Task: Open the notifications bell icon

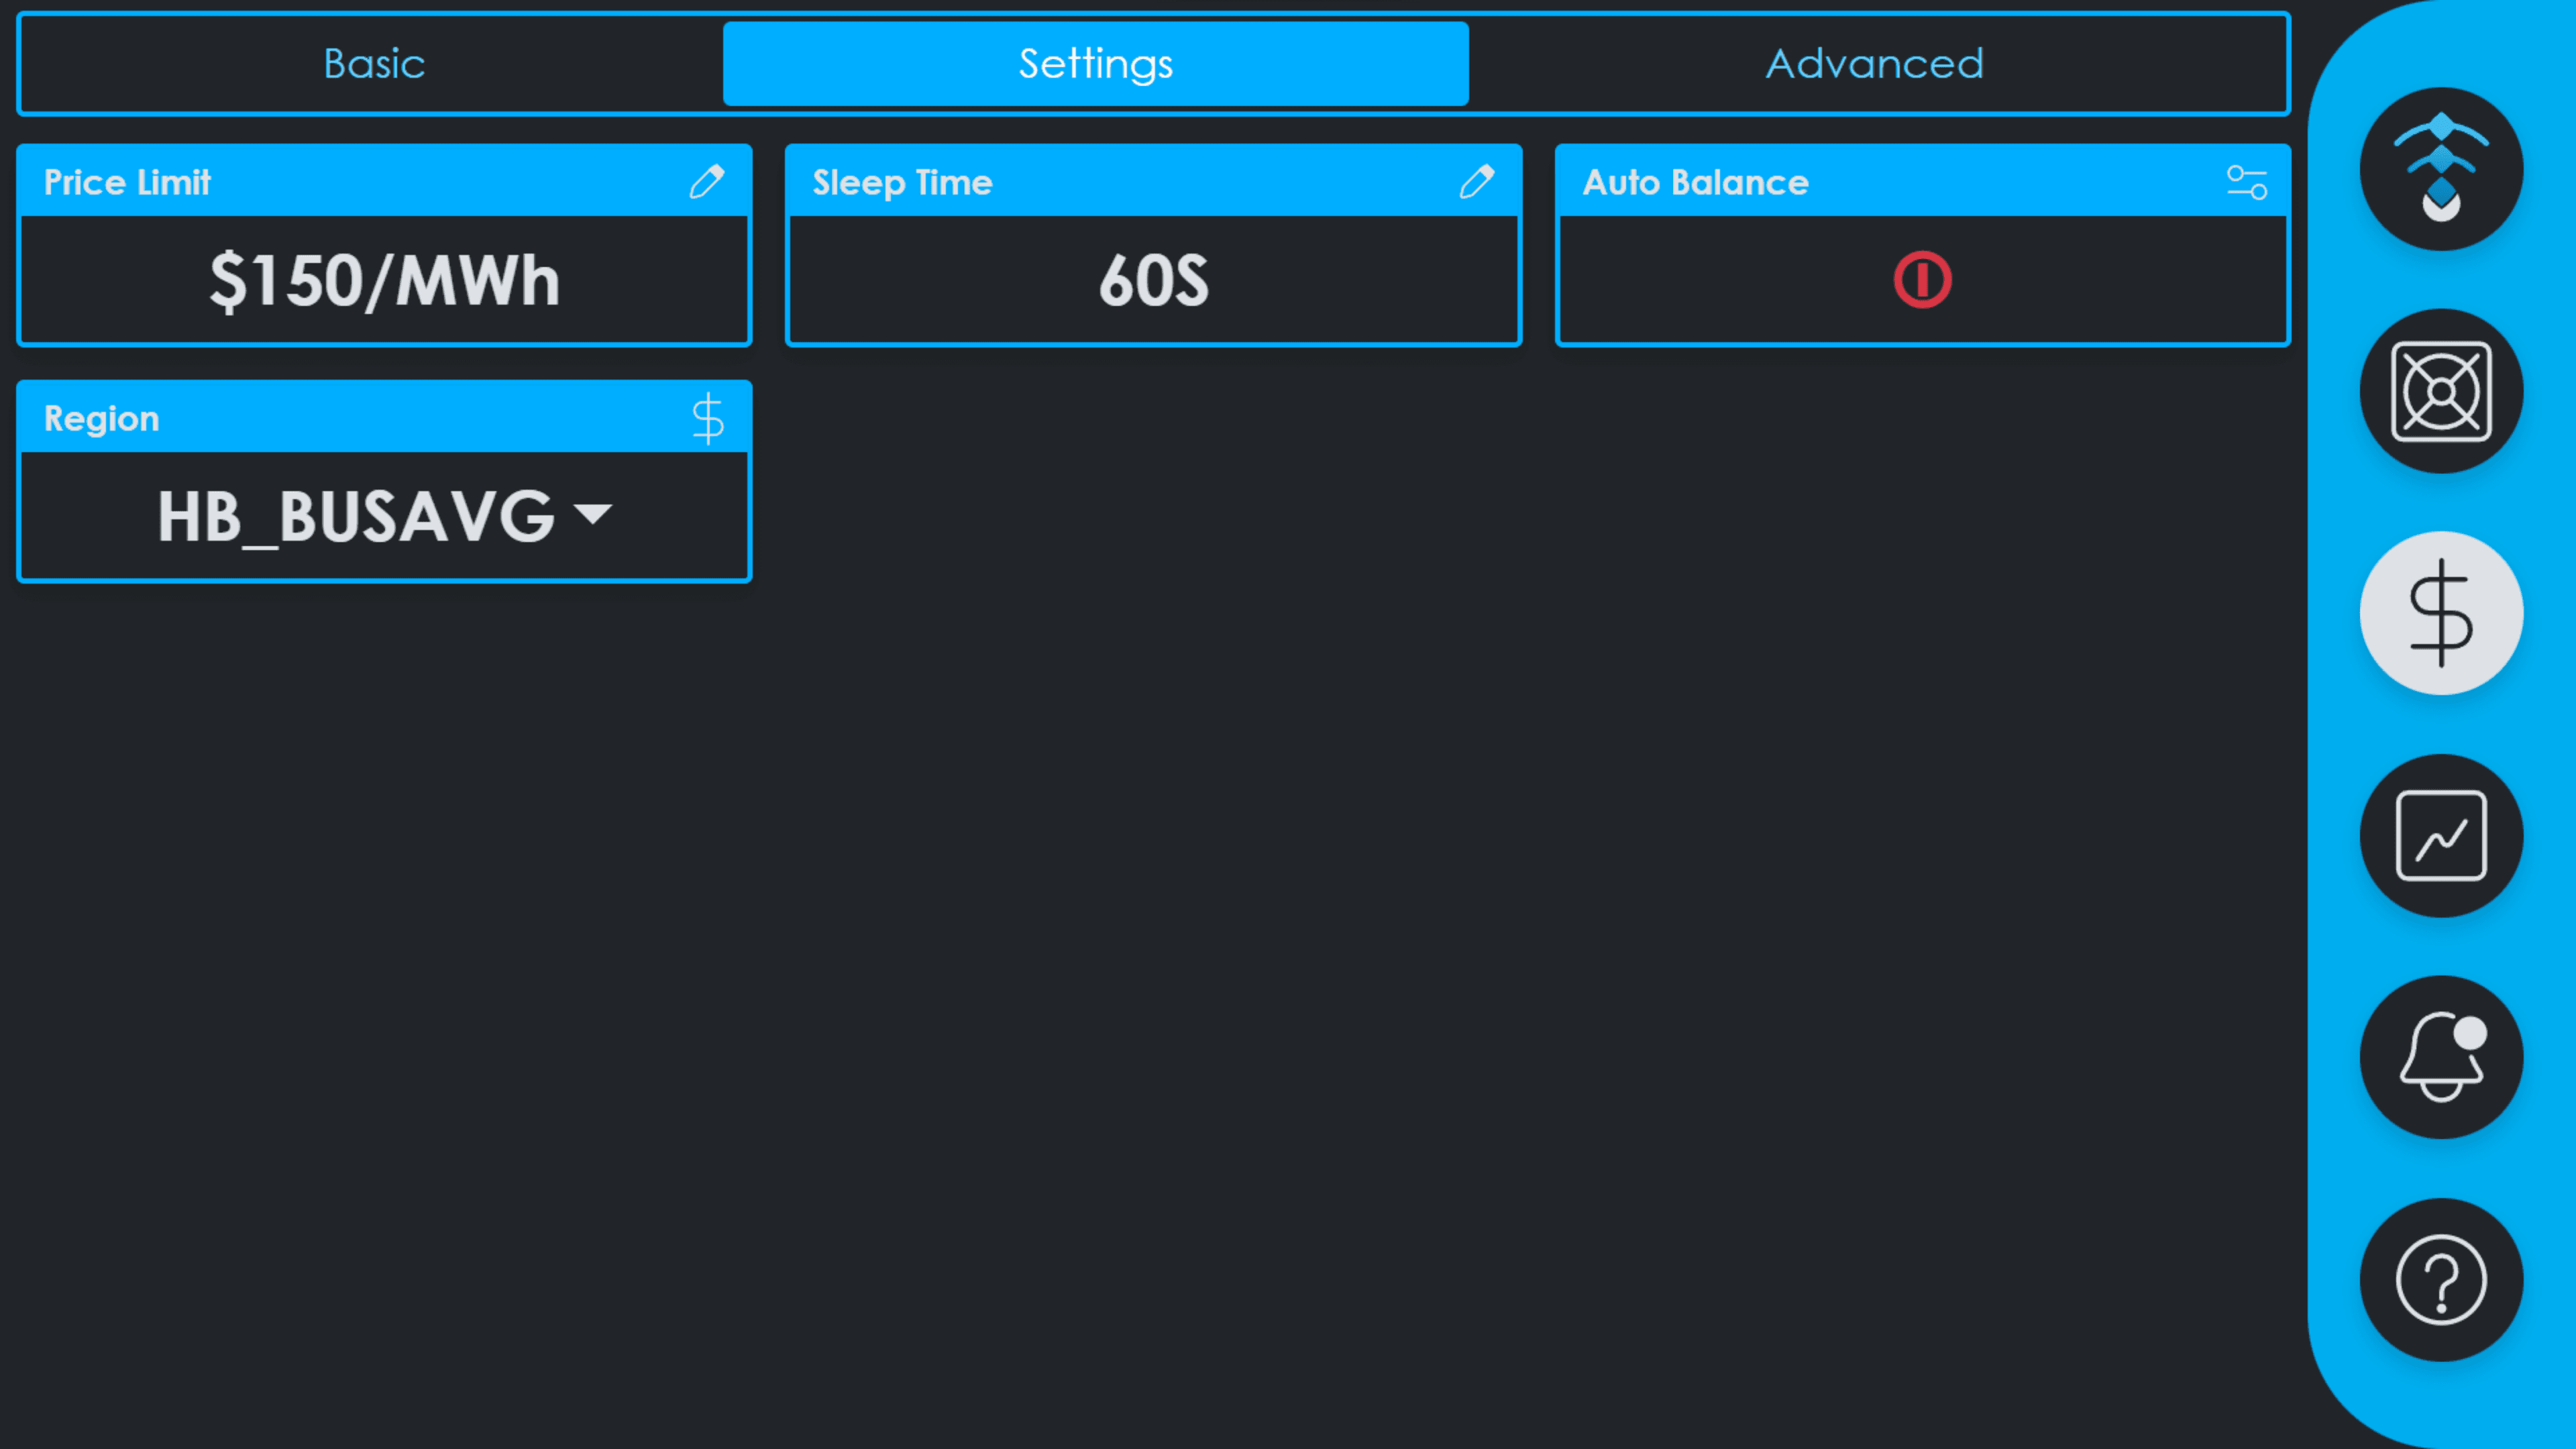Action: [2440, 1057]
